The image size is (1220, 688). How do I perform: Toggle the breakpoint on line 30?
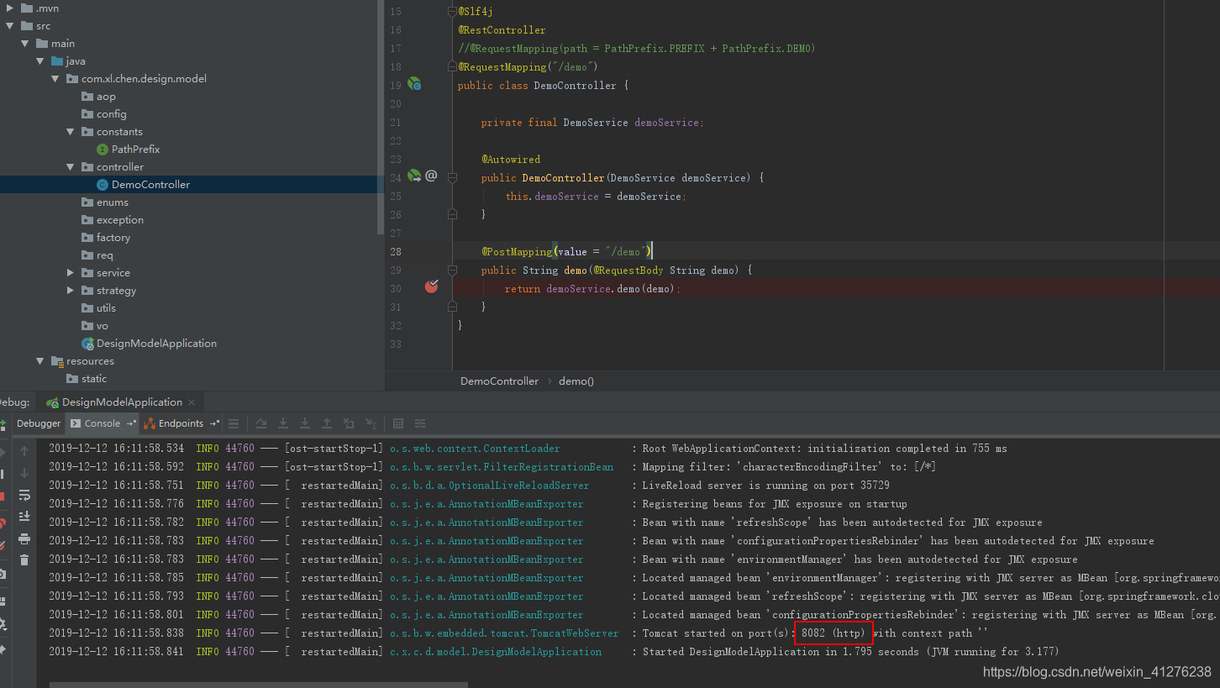click(x=431, y=287)
